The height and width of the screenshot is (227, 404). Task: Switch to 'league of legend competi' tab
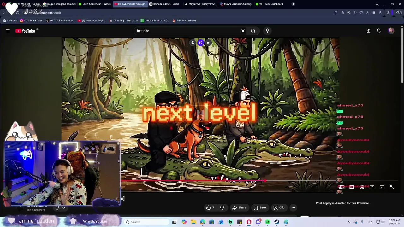59,4
